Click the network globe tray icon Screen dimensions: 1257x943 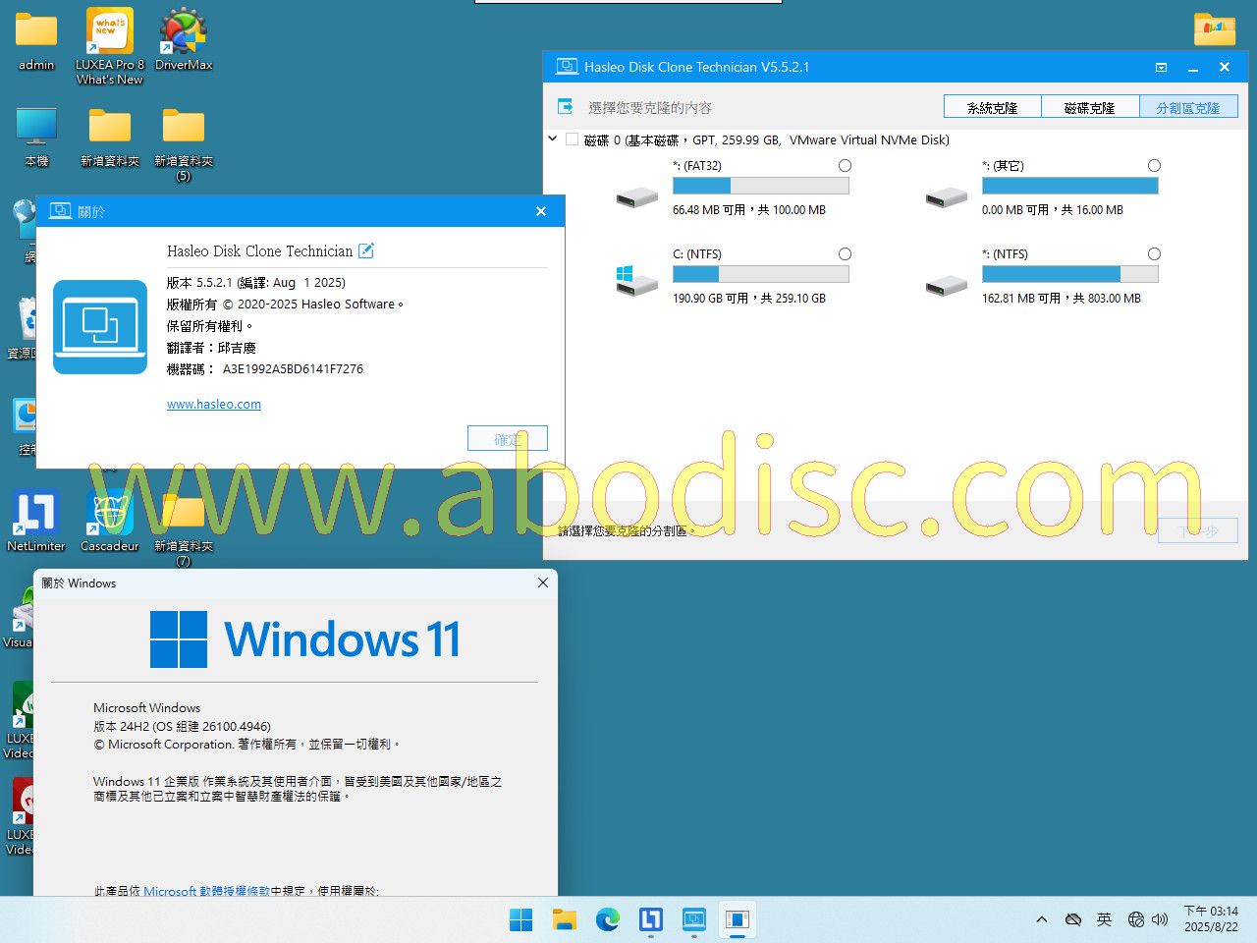1136,919
